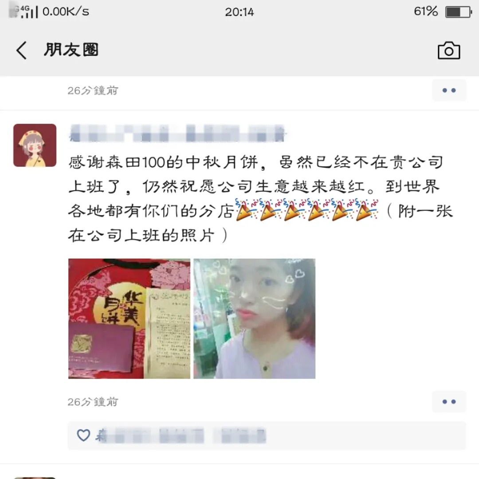Image resolution: width=479 pixels, height=479 pixels.
Task: Open the two-dot menu beneath the mooncake photos
Action: click(x=449, y=401)
